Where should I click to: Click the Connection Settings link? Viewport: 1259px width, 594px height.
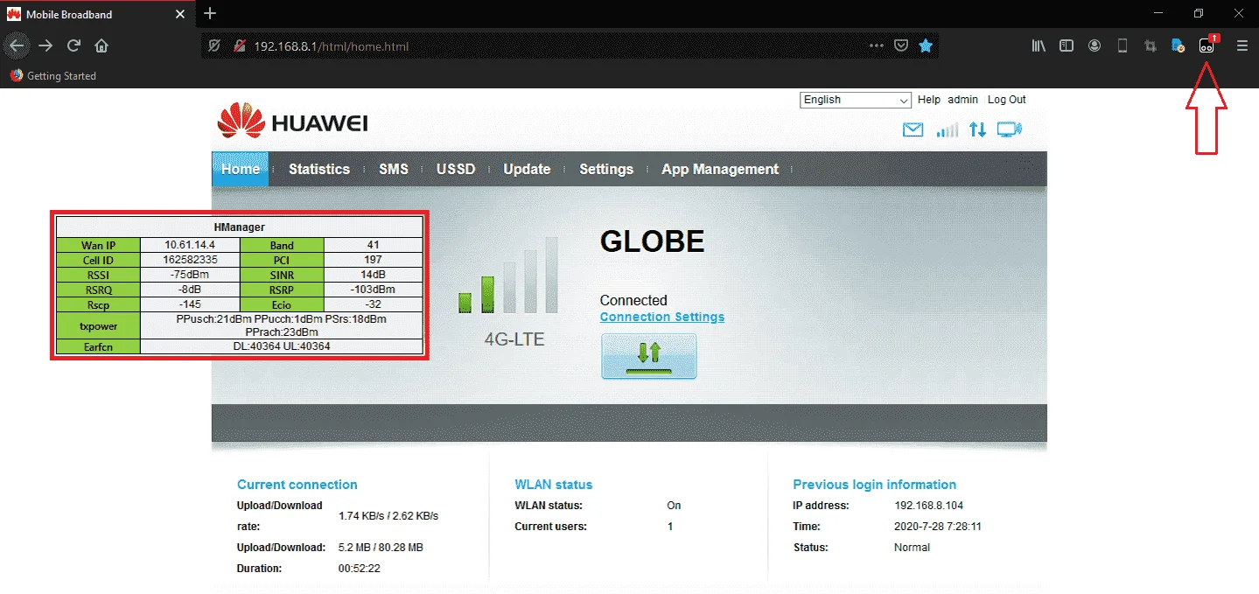662,317
